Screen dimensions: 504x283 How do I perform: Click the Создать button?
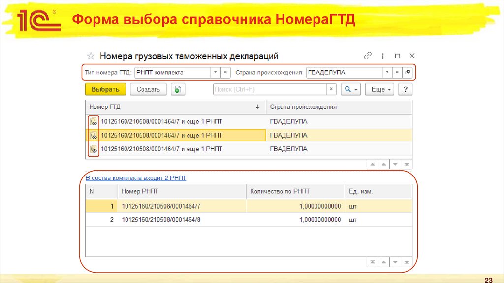coord(148,89)
